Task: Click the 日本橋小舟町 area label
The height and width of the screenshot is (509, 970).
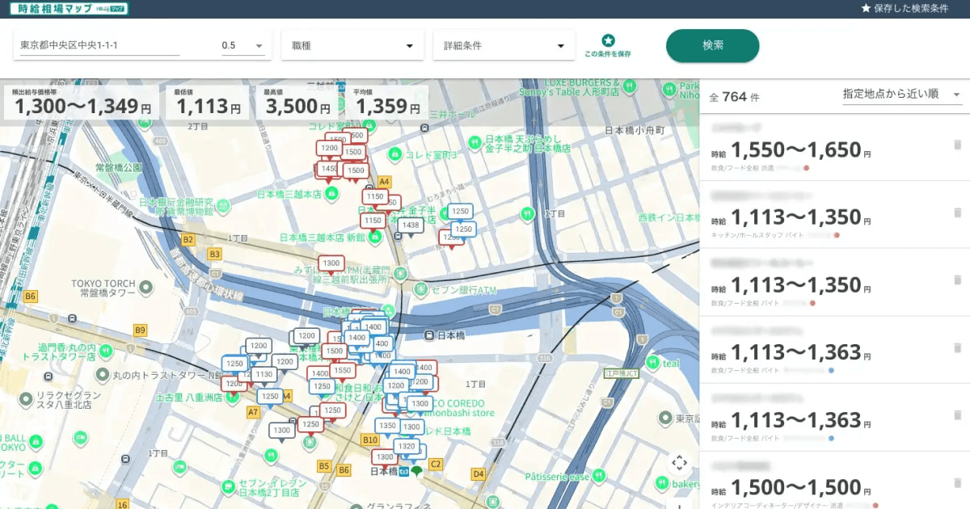Action: pyautogui.click(x=635, y=130)
